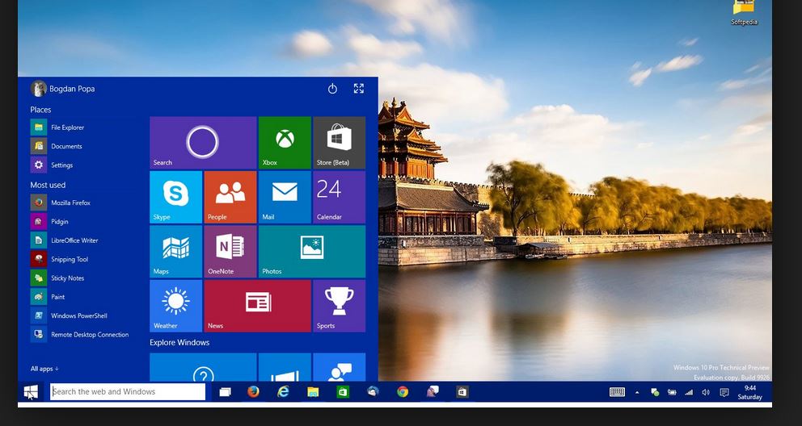Expand the Start menu to full screen
This screenshot has width=802, height=426.
pyautogui.click(x=359, y=89)
